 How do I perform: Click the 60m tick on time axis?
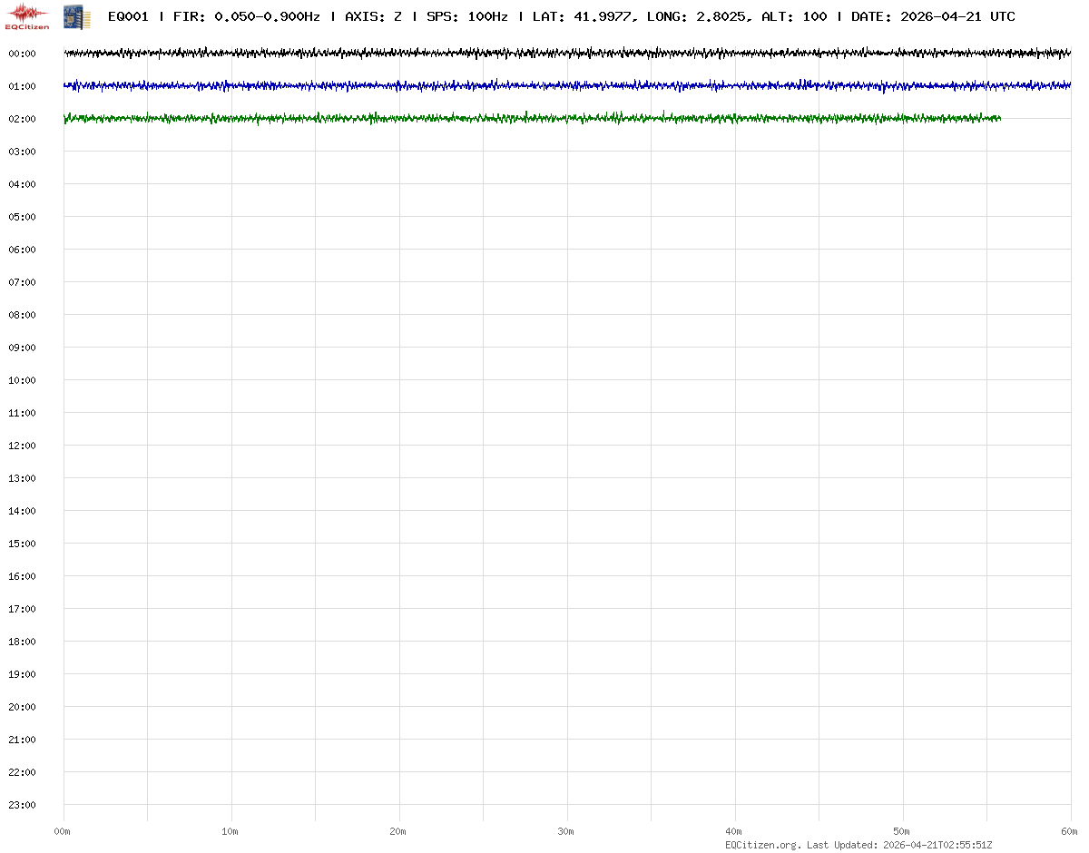(1070, 831)
